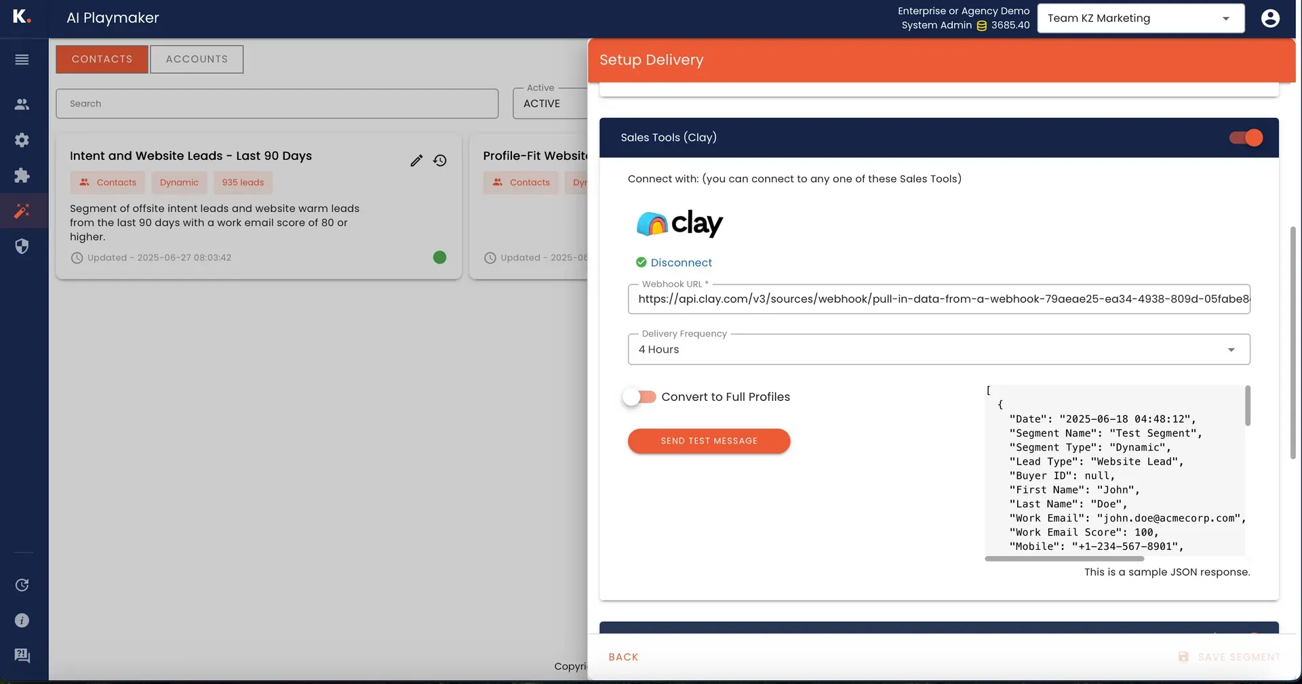The height and width of the screenshot is (684, 1302).
Task: Click the green status dot on the segment card
Action: tap(439, 258)
